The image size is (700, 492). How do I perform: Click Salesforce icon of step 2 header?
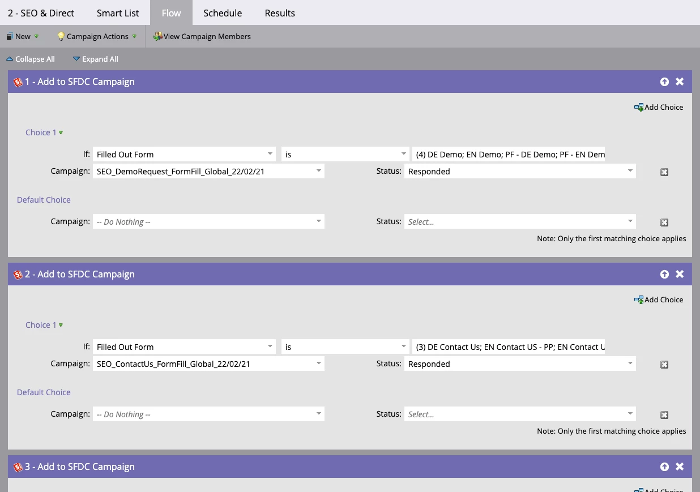coord(18,275)
